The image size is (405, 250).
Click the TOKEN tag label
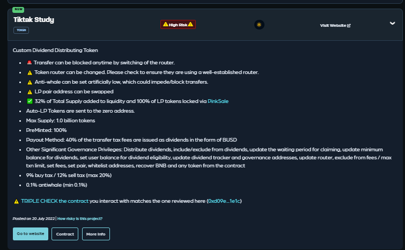pyautogui.click(x=21, y=30)
